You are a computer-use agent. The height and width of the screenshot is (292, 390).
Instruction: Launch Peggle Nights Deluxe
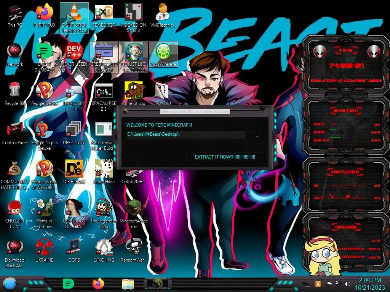coord(44,136)
